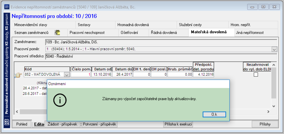Screen dimensions: 284x134
Task: Close the Evidence nepřítomností window
Action: (x=274, y=7)
